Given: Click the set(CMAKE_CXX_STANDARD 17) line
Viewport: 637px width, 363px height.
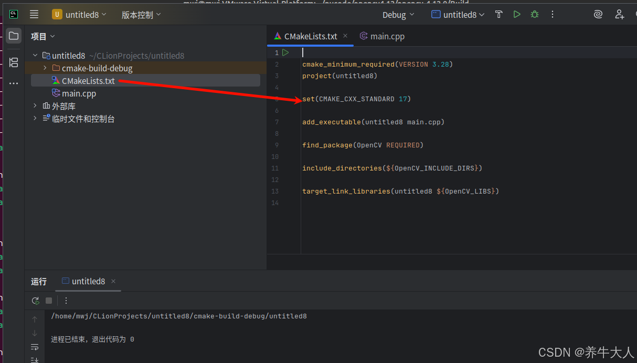Looking at the screenshot, I should tap(356, 99).
